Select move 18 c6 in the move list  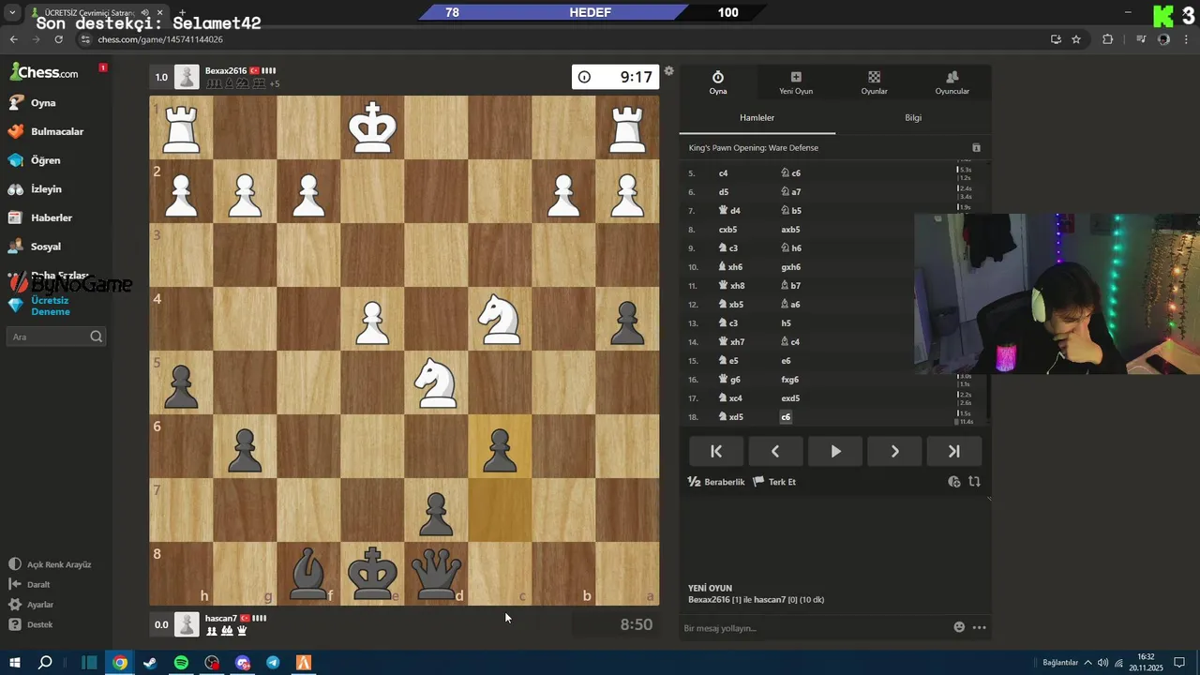786,417
